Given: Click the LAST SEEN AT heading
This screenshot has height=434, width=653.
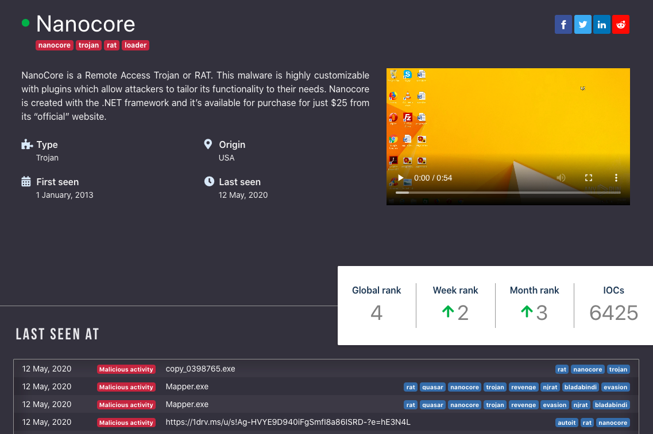Looking at the screenshot, I should click(x=57, y=334).
